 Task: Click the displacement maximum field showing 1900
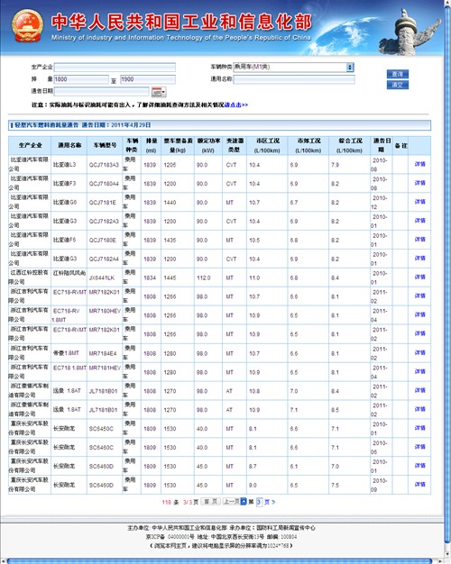coord(148,79)
